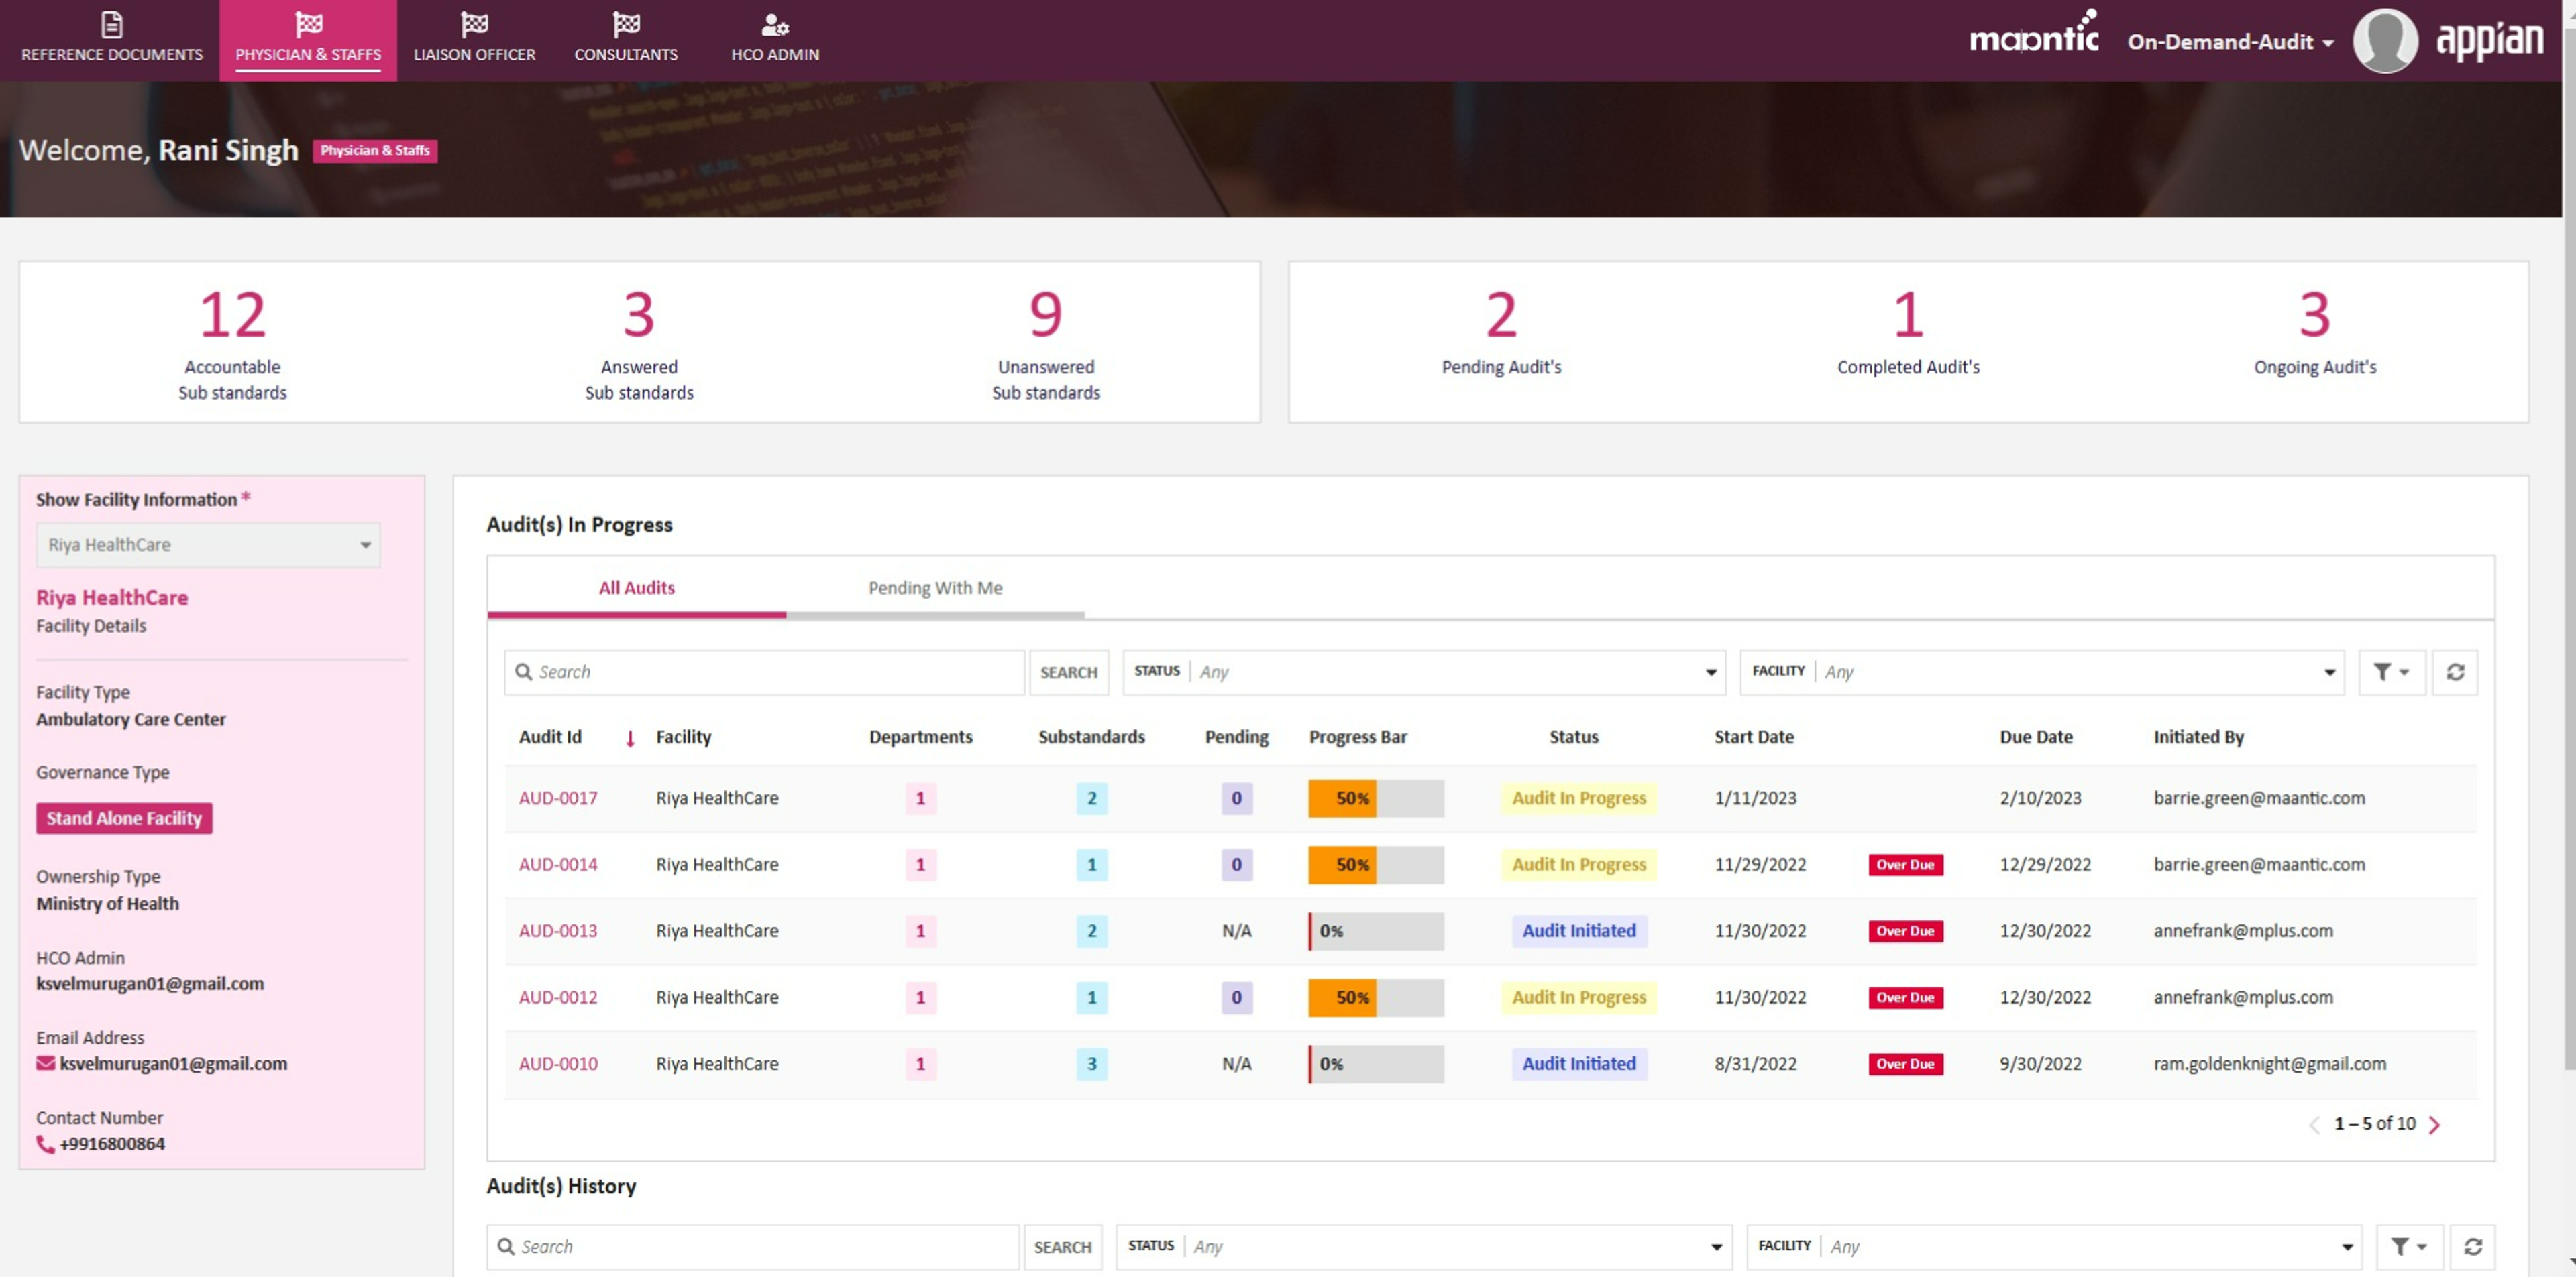
Task: Click refresh icon in Audit History
Action: (x=2473, y=1246)
